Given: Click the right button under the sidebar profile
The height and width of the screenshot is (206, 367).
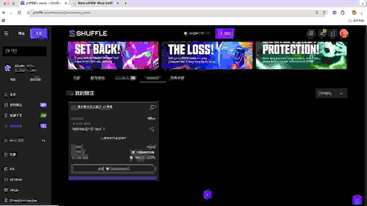Looking at the screenshot, I should tap(35, 80).
